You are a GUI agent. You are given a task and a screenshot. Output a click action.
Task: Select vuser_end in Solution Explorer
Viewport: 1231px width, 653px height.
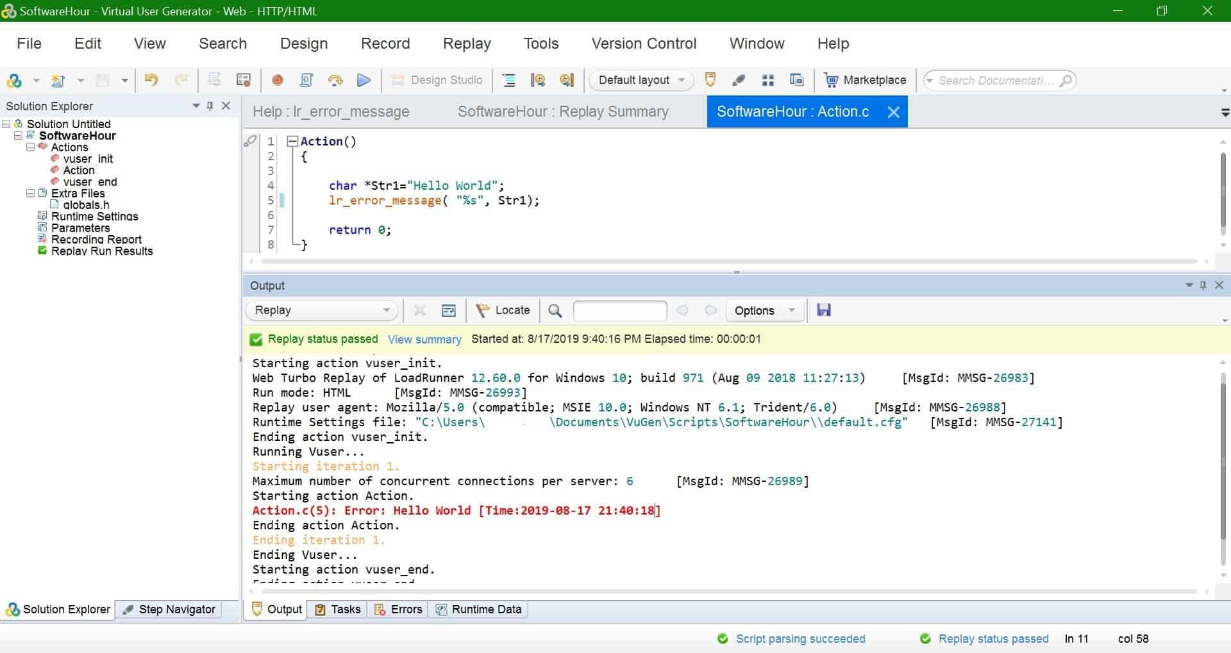90,182
